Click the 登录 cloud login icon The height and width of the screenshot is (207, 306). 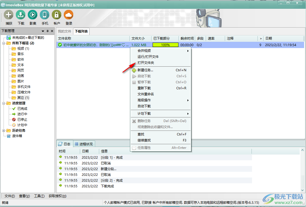click(69, 15)
